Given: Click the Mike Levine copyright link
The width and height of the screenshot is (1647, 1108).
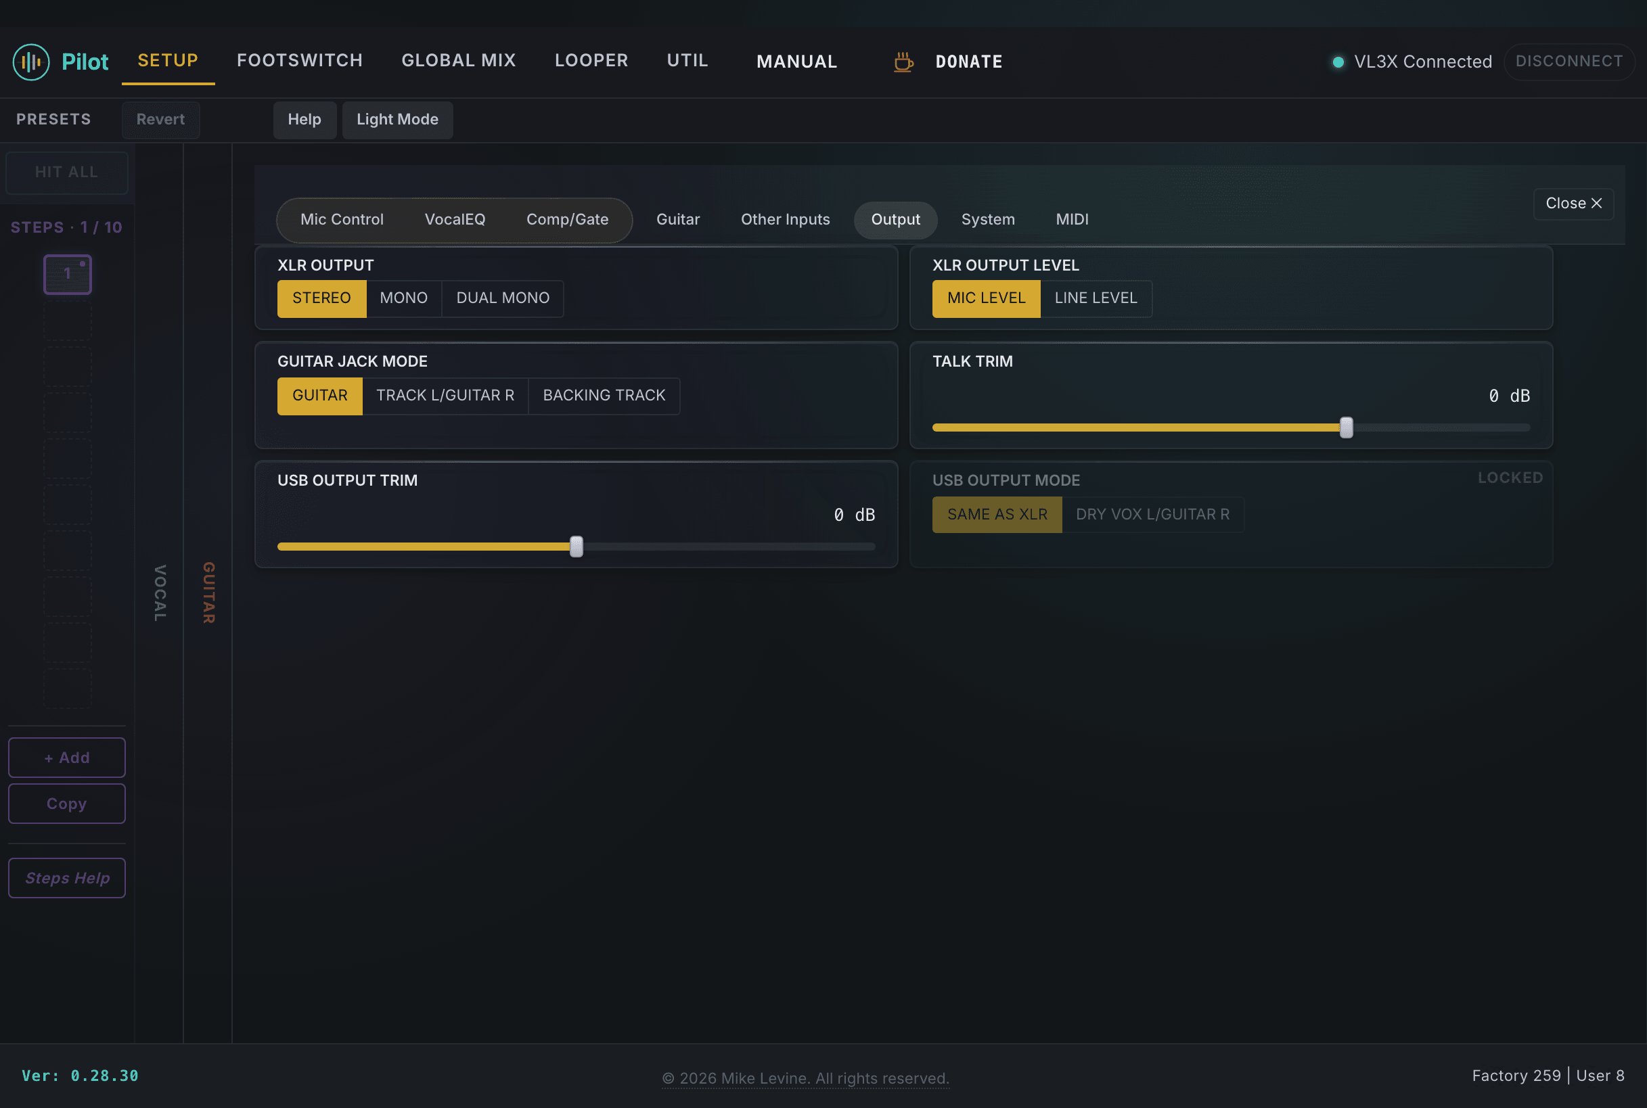Looking at the screenshot, I should pos(805,1078).
